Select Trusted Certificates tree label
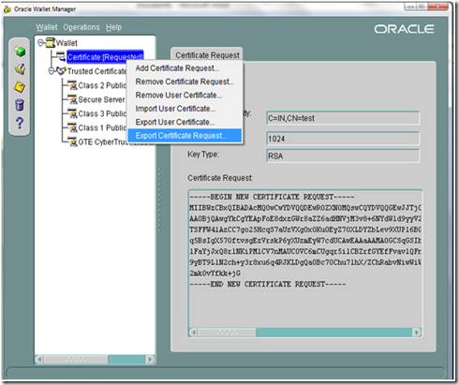Image resolution: width=459 pixels, height=385 pixels. [96, 71]
